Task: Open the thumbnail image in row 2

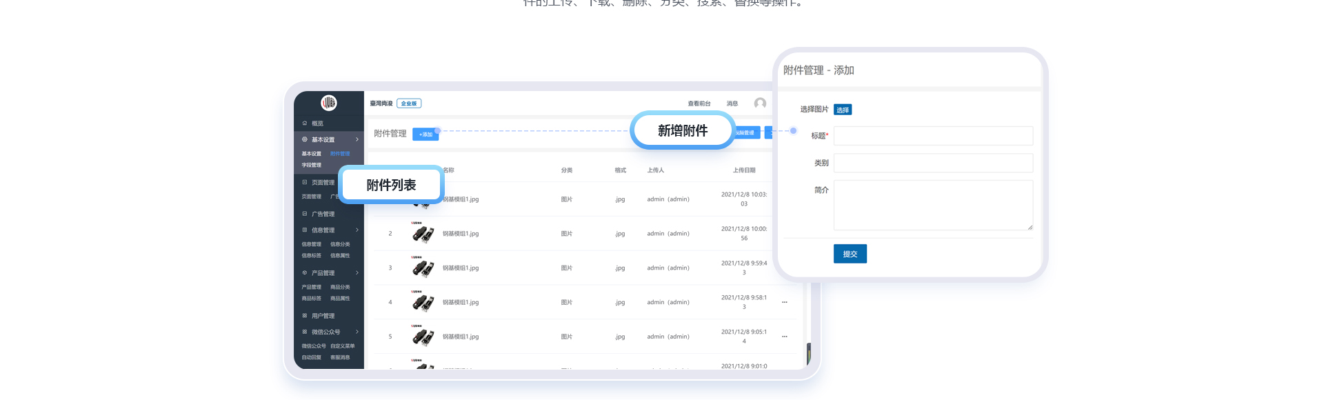Action: (423, 233)
